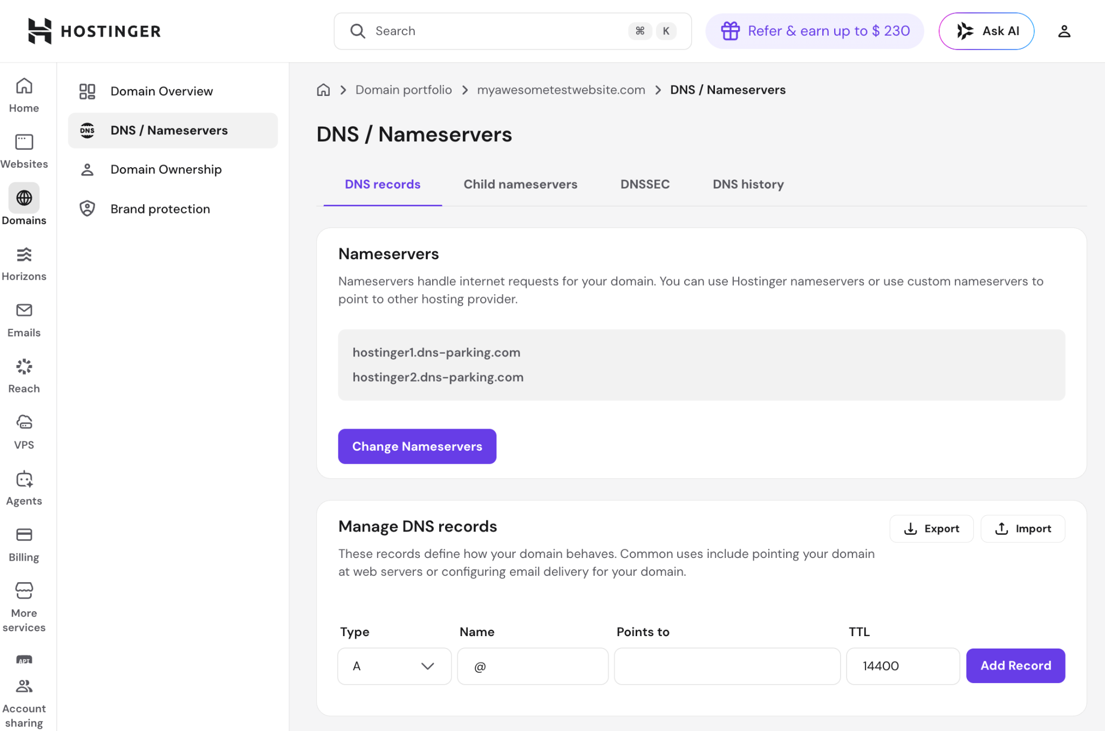Viewport: 1105px width, 731px height.
Task: Open the record Type dropdown showing A
Action: pyautogui.click(x=394, y=666)
